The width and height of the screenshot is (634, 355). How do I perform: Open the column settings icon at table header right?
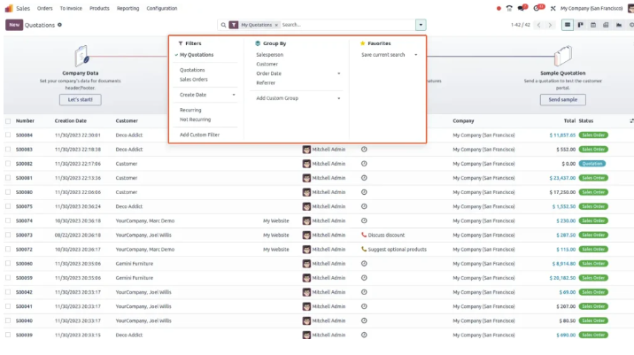[630, 120]
